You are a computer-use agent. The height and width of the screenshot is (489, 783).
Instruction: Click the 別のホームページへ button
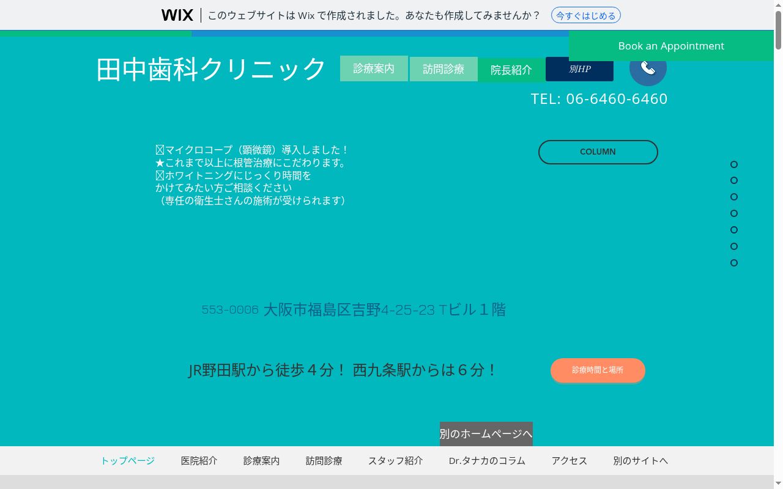(486, 434)
